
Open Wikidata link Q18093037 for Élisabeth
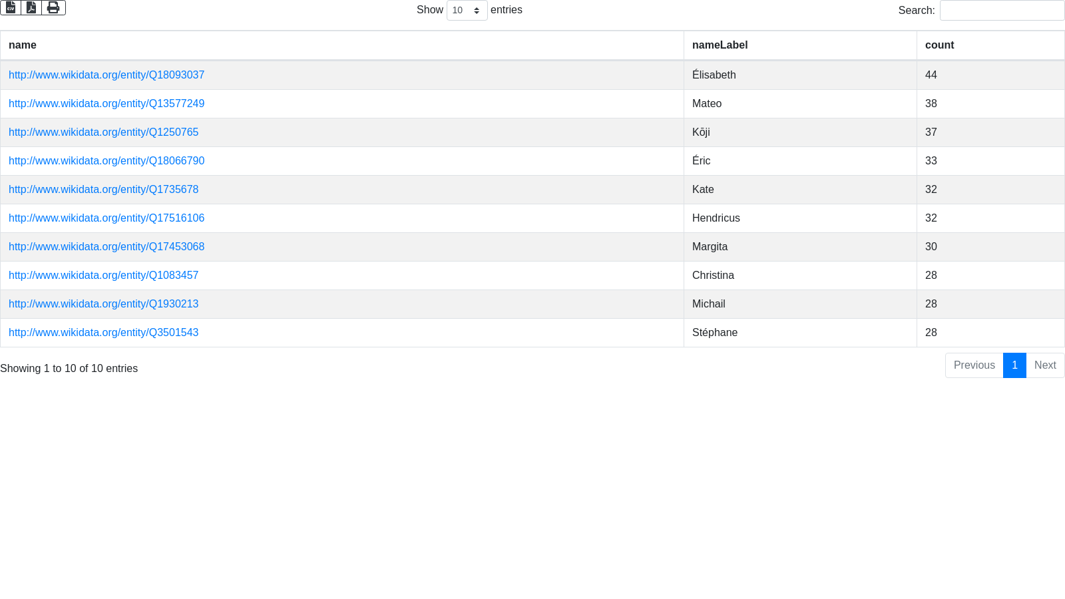point(106,75)
